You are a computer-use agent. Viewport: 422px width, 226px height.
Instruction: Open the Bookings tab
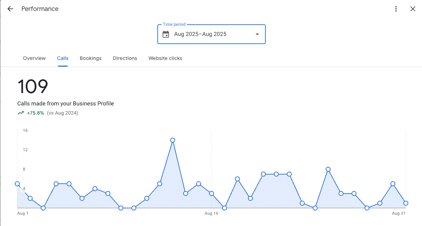(x=90, y=58)
